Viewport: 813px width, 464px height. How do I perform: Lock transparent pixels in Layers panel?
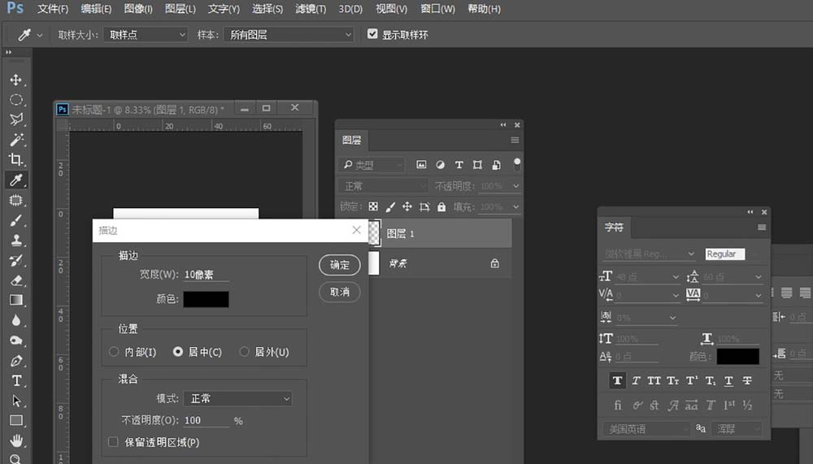(373, 207)
